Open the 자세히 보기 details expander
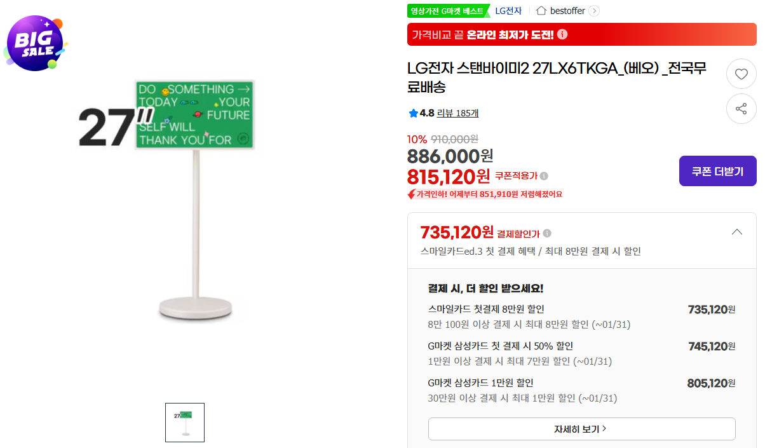 (581, 429)
